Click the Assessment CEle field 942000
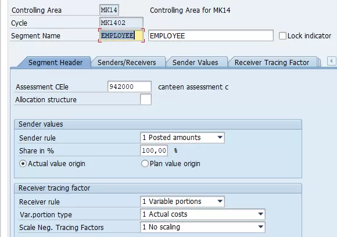 [130, 87]
